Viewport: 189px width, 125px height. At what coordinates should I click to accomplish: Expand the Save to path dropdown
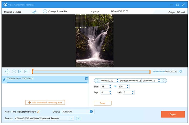pyautogui.click(x=71, y=118)
